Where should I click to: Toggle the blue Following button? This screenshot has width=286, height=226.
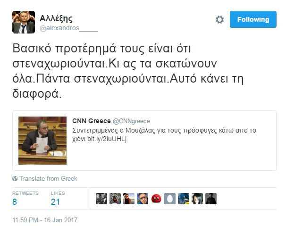[x=253, y=19]
